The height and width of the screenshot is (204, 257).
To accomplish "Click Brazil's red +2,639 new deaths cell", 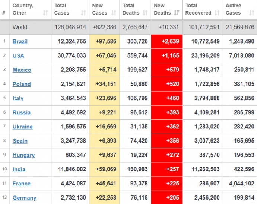I will coord(166,41).
